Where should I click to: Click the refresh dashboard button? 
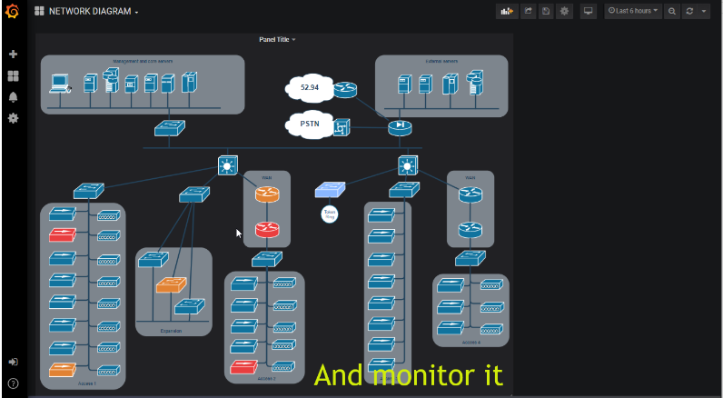click(691, 12)
